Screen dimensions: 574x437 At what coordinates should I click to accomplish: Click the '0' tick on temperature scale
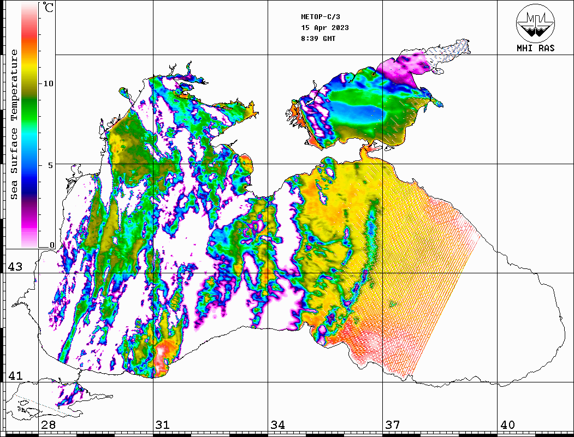pyautogui.click(x=52, y=245)
